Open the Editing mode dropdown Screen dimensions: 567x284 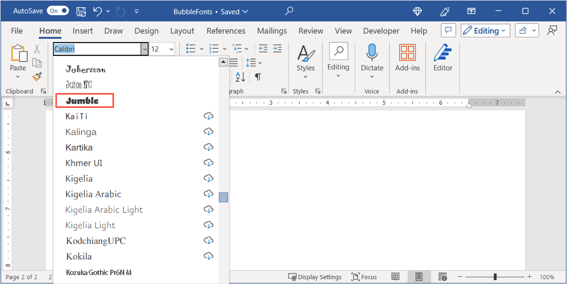pos(484,31)
